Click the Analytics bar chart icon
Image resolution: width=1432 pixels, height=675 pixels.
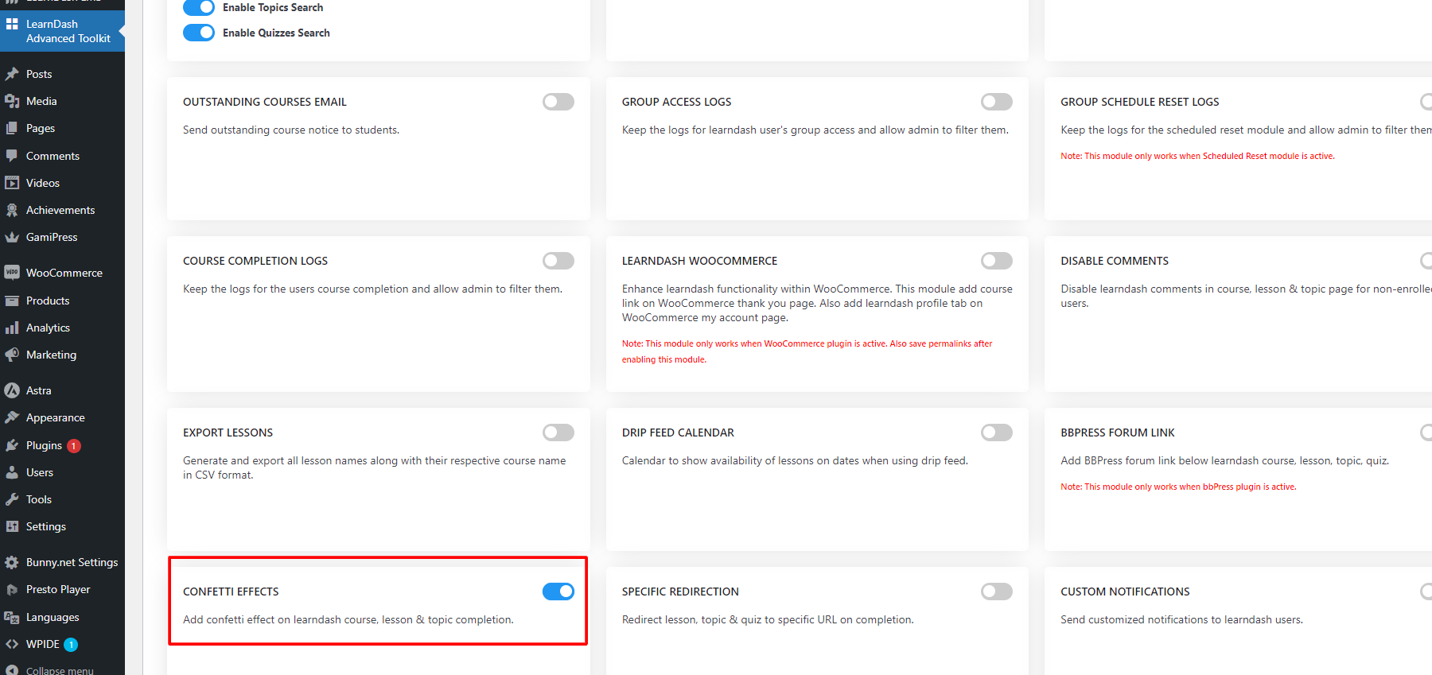12,328
